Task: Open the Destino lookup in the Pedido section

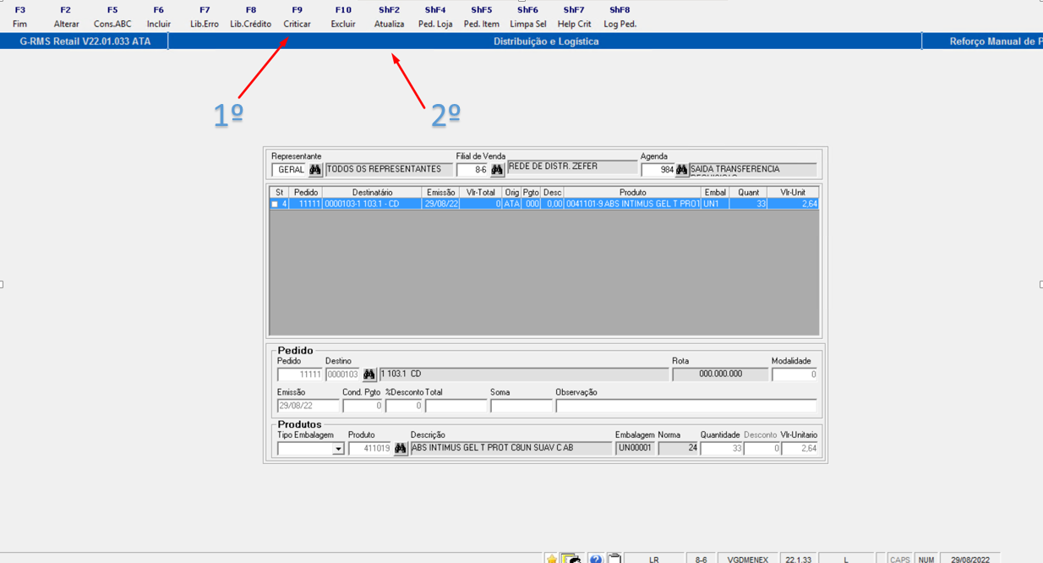Action: [369, 374]
